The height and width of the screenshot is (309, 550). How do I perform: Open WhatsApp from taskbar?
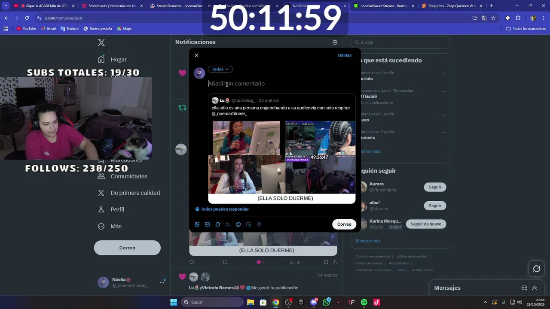(x=326, y=302)
